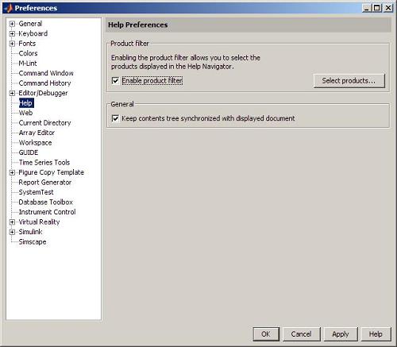Viewport: 397px width, 347px height.
Task: Select Current Directory preferences
Action: point(44,123)
